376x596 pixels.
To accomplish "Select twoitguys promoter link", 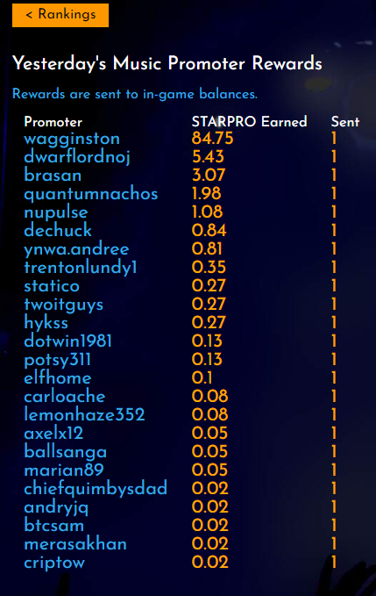I will (63, 304).
